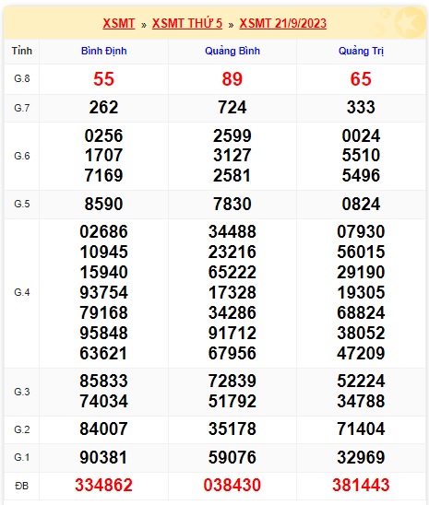Click the G.7 row label

(x=22, y=108)
